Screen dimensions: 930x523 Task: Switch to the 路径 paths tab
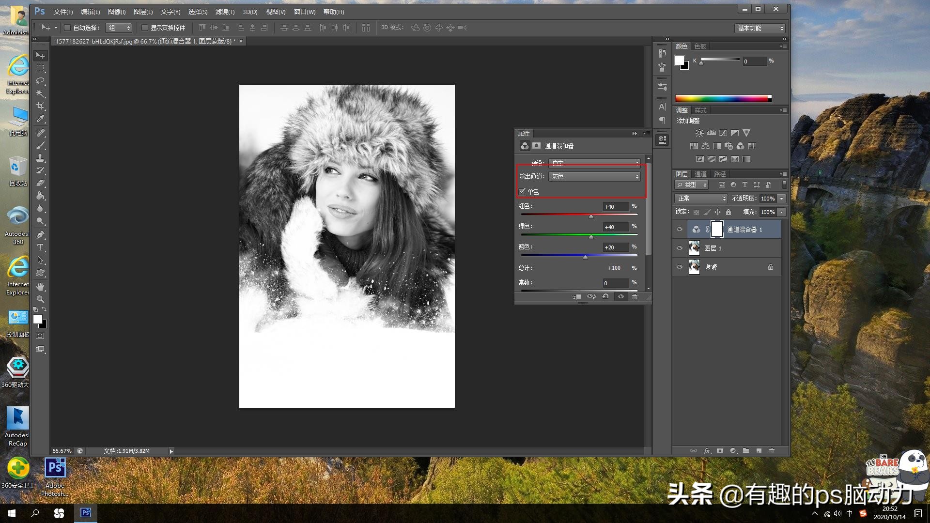pyautogui.click(x=720, y=174)
